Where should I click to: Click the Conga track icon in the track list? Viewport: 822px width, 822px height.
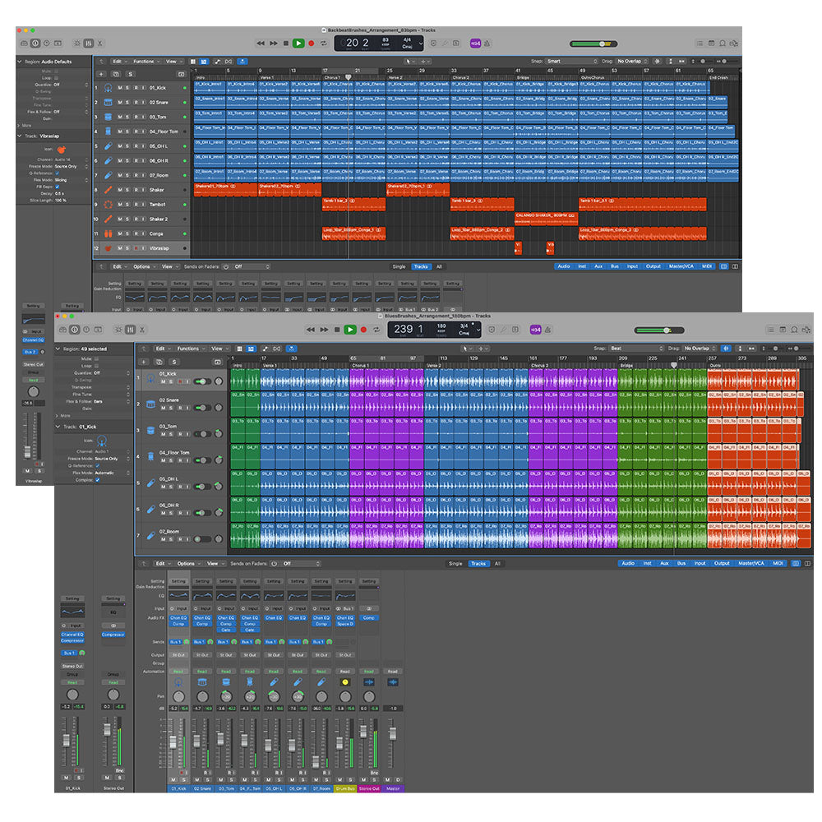[x=108, y=234]
